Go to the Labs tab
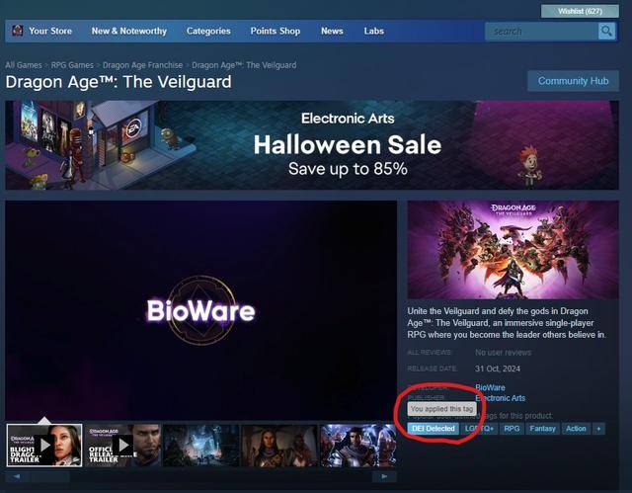 click(373, 31)
